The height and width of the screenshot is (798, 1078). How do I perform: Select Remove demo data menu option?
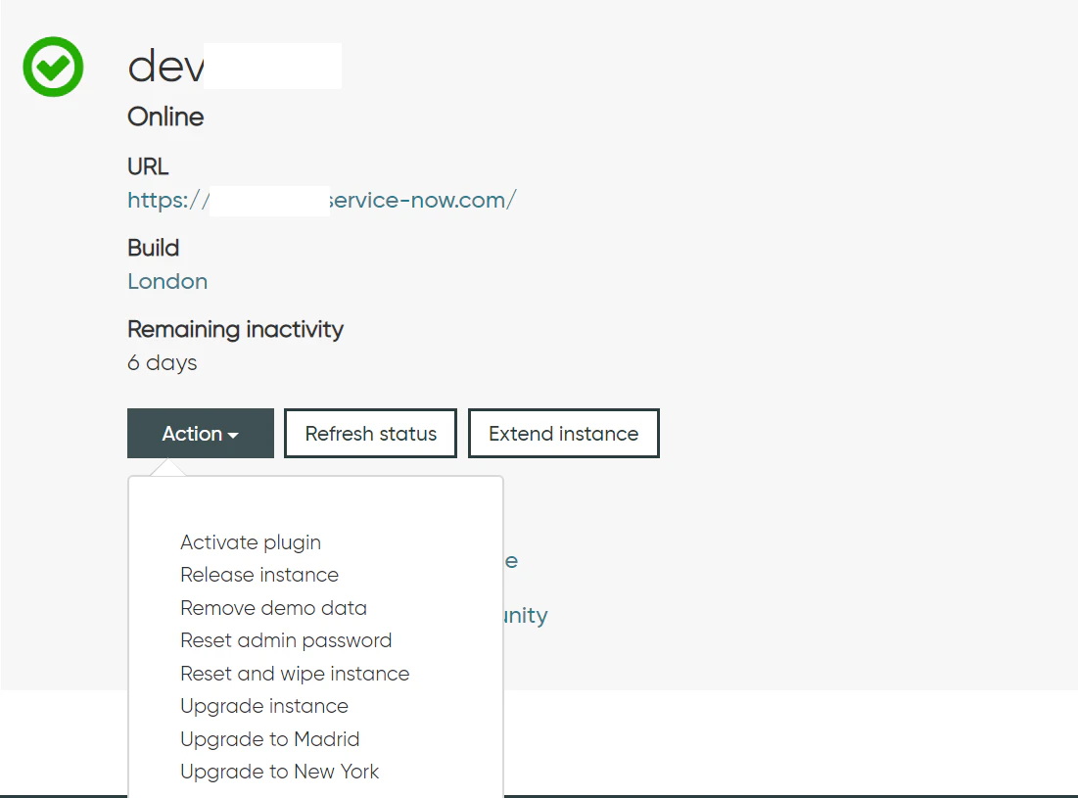[273, 608]
